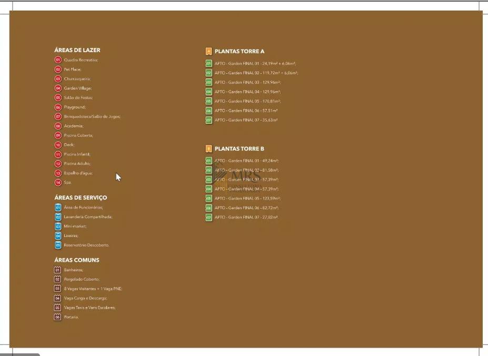Select the red 04 Garden Village badge
The height and width of the screenshot is (356, 488).
pyautogui.click(x=58, y=88)
